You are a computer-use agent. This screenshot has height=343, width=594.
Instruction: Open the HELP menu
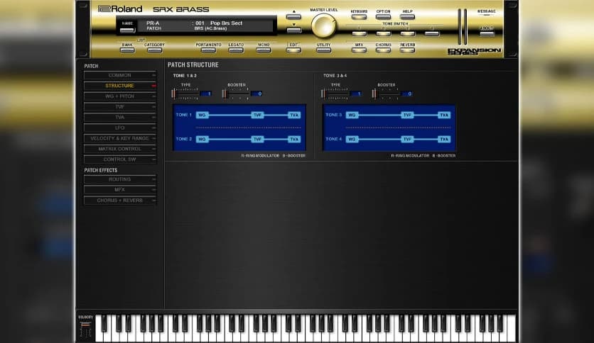click(407, 16)
